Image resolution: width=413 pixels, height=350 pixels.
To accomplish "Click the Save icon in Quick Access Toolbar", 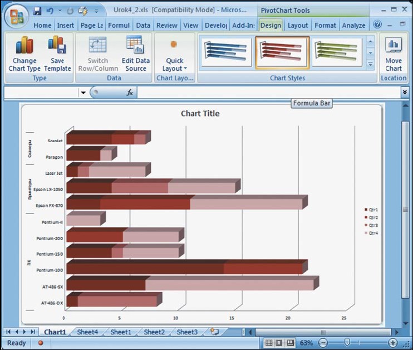I will click(x=37, y=11).
